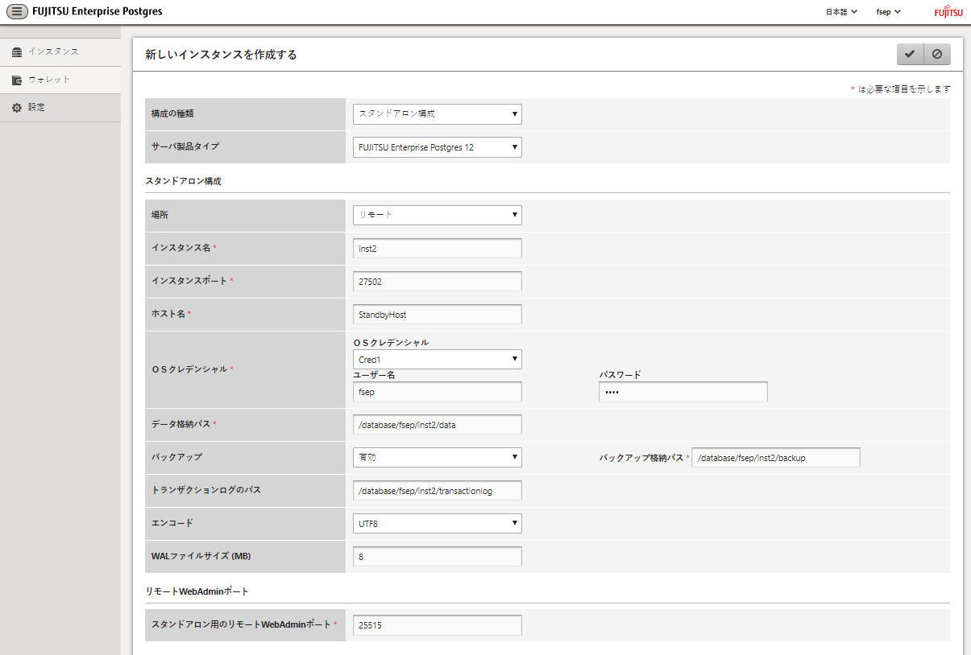Click the データ格納パス label
Image resolution: width=971 pixels, height=655 pixels.
coord(181,424)
